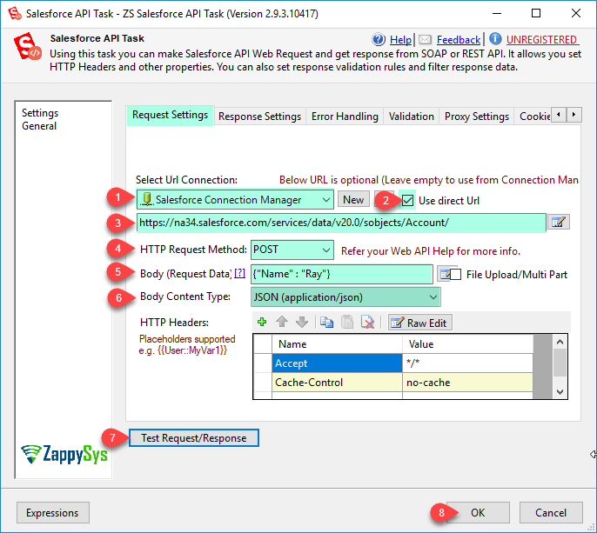Open the Feedback link
Viewport: 597px width, 533px height.
pos(459,40)
